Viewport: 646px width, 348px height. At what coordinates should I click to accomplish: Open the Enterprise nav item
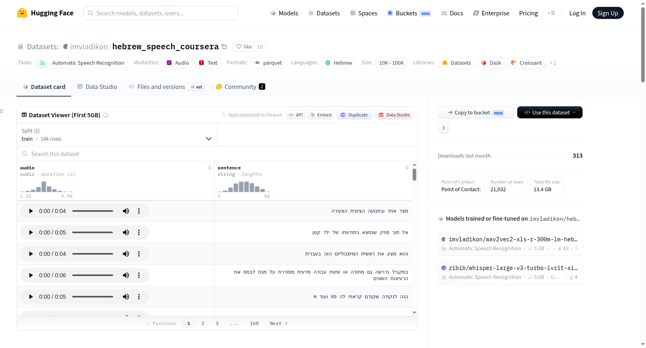point(491,13)
